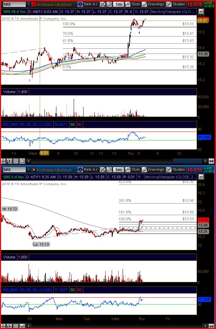Click MovAvgTriangular study label in bottom chart
Viewport: 216px width, 329px height.
tap(170, 177)
